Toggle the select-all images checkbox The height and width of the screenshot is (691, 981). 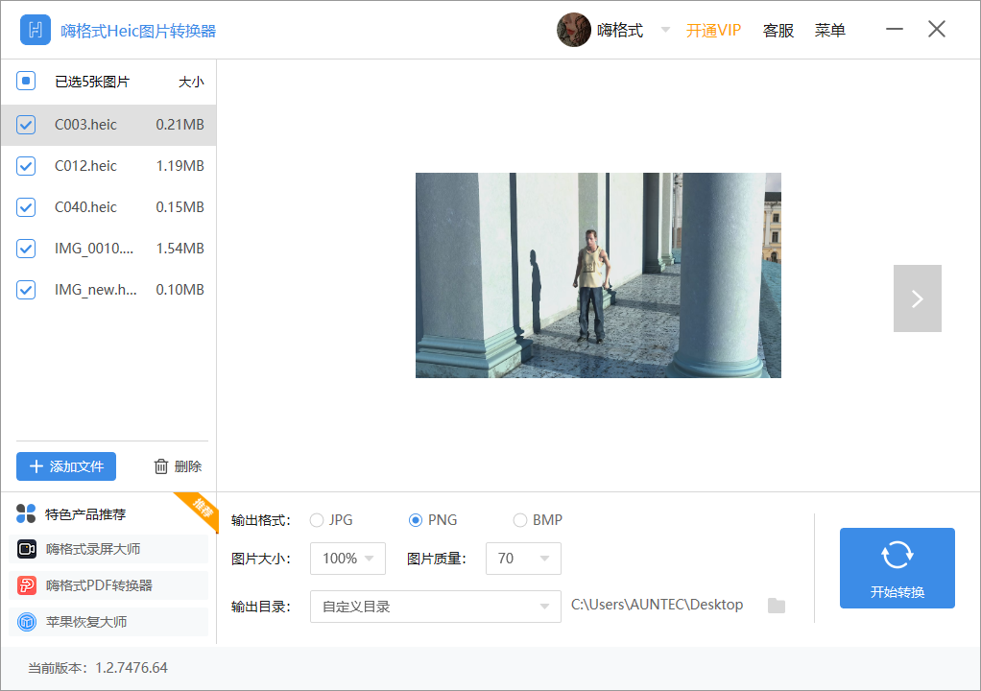[27, 82]
